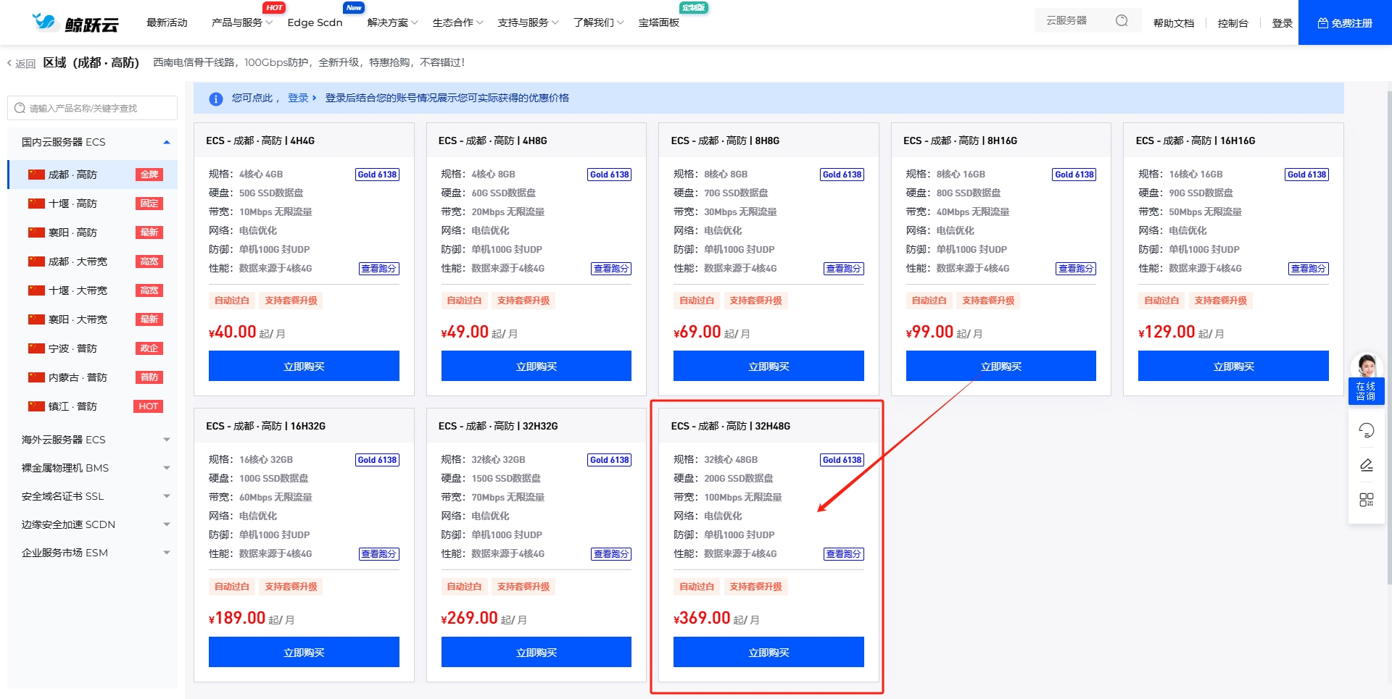Click the 免费注册 button

pos(1345,22)
